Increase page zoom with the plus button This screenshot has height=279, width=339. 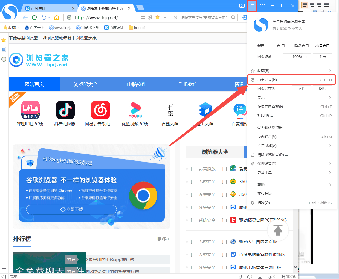(307, 57)
